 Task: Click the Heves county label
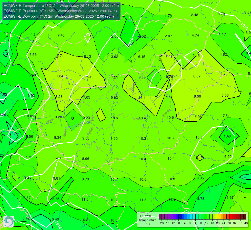[x=134, y=86]
